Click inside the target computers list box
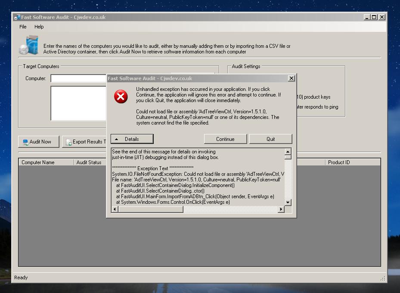 pyautogui.click(x=78, y=103)
